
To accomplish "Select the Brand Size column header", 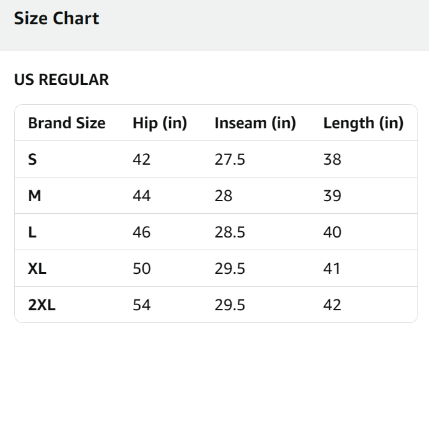I will click(66, 123).
